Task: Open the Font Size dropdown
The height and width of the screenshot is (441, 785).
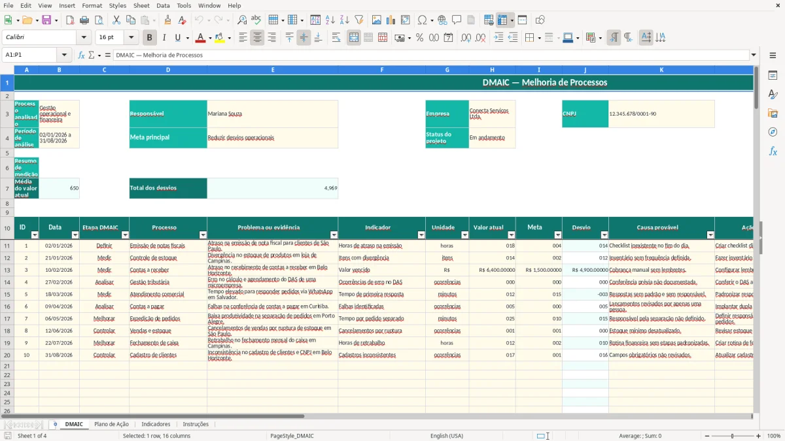Action: (131, 38)
